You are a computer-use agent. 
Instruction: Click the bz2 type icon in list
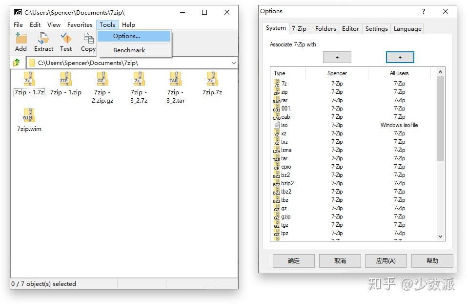point(277,175)
